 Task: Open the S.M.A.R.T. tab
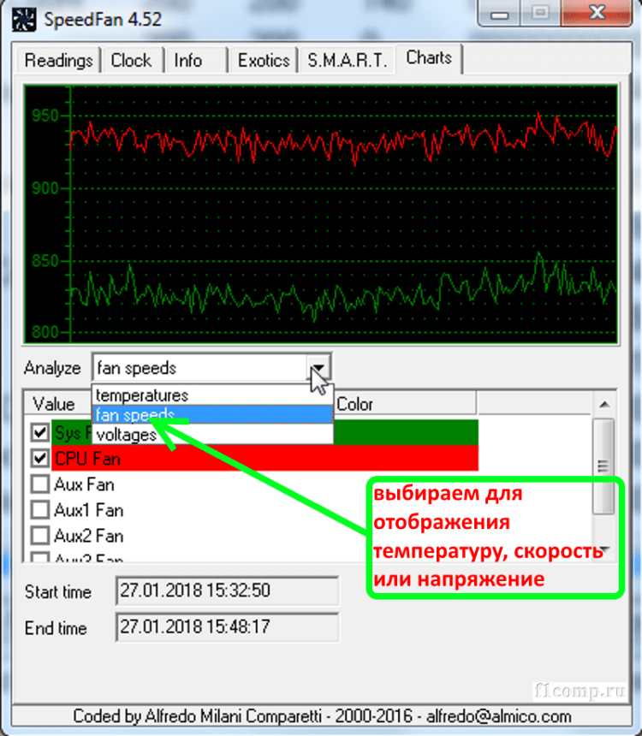click(347, 61)
